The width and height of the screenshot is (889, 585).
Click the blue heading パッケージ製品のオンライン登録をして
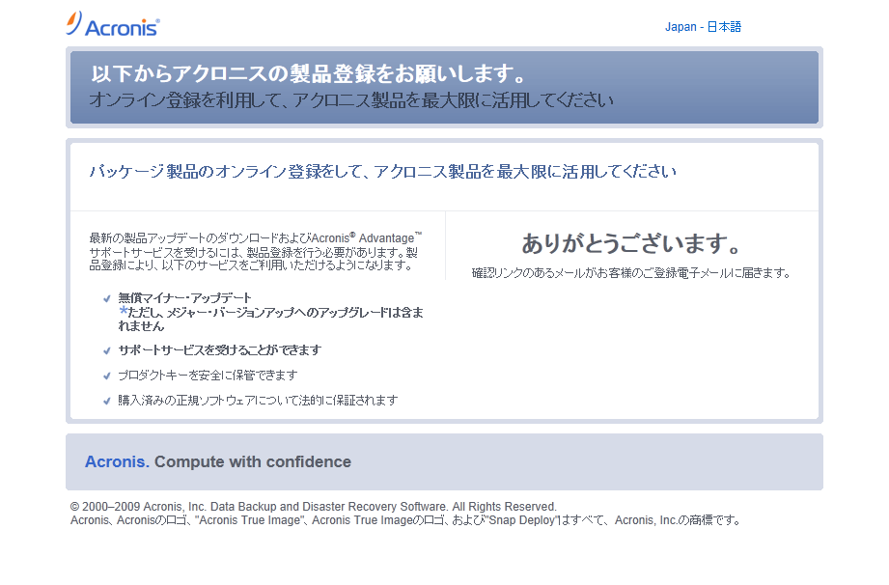point(382,171)
